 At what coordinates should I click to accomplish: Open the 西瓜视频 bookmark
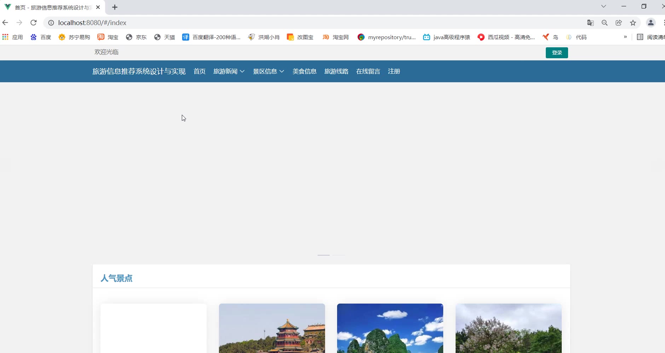coord(506,37)
